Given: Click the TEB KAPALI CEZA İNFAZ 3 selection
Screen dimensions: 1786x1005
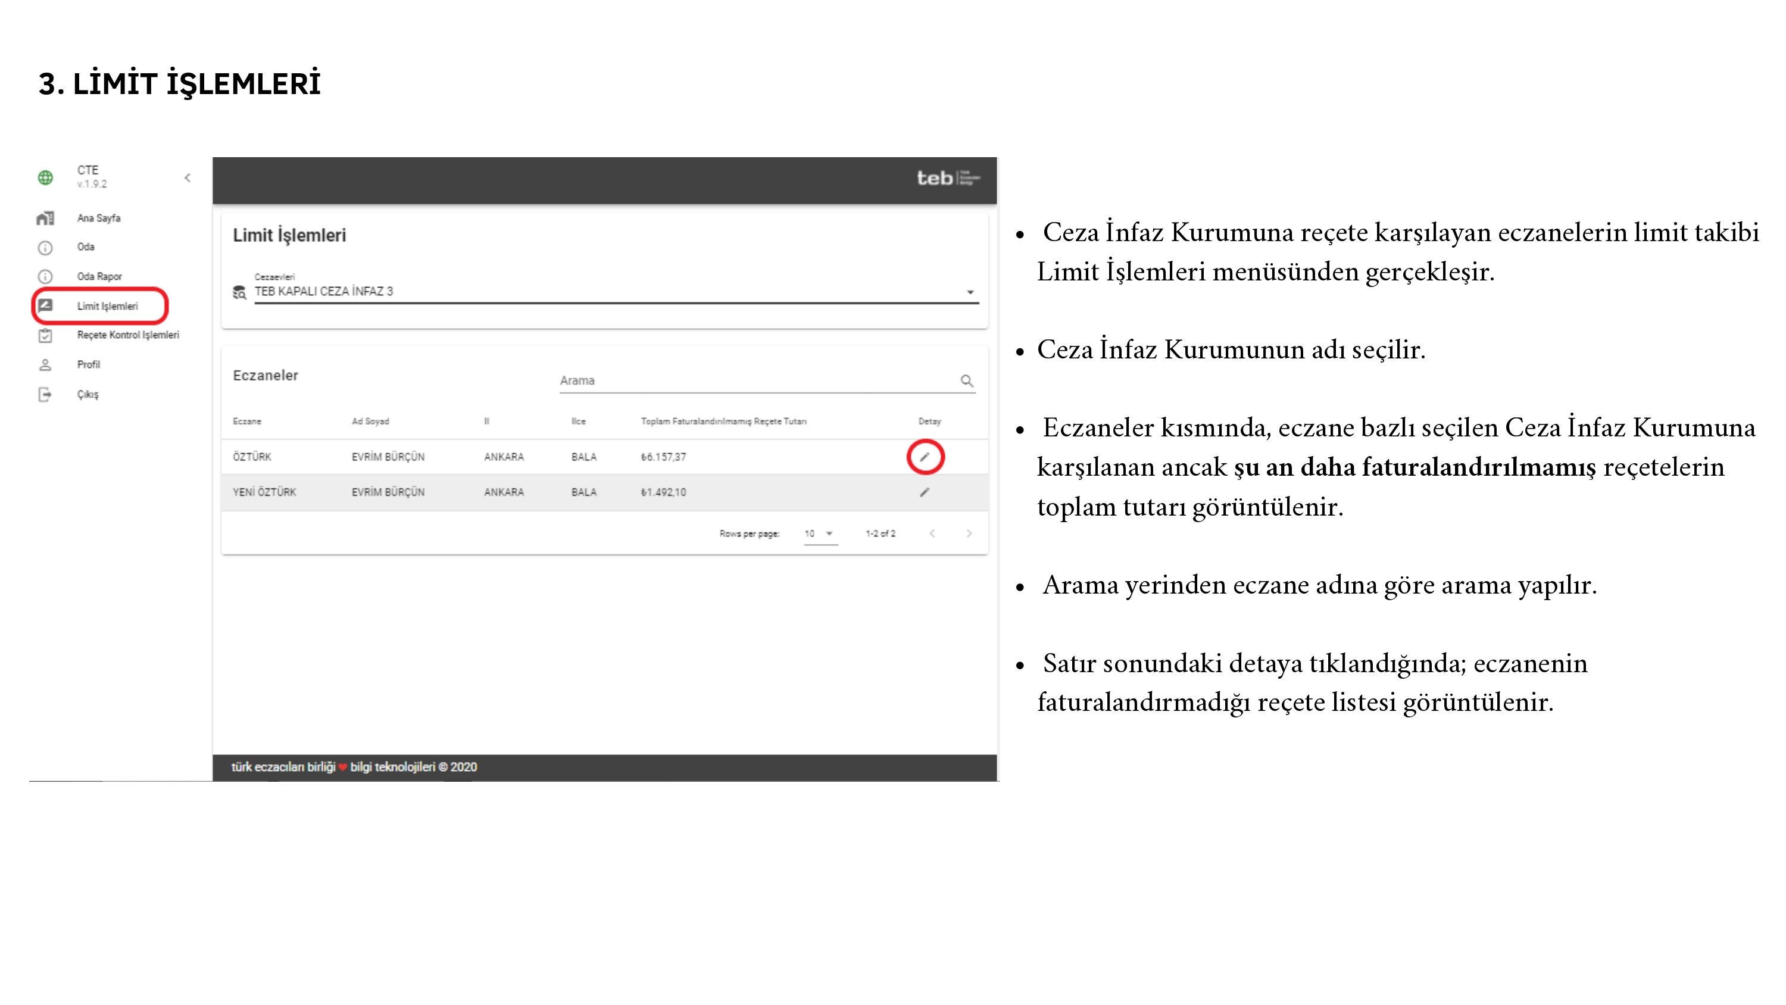Looking at the screenshot, I should coord(324,291).
